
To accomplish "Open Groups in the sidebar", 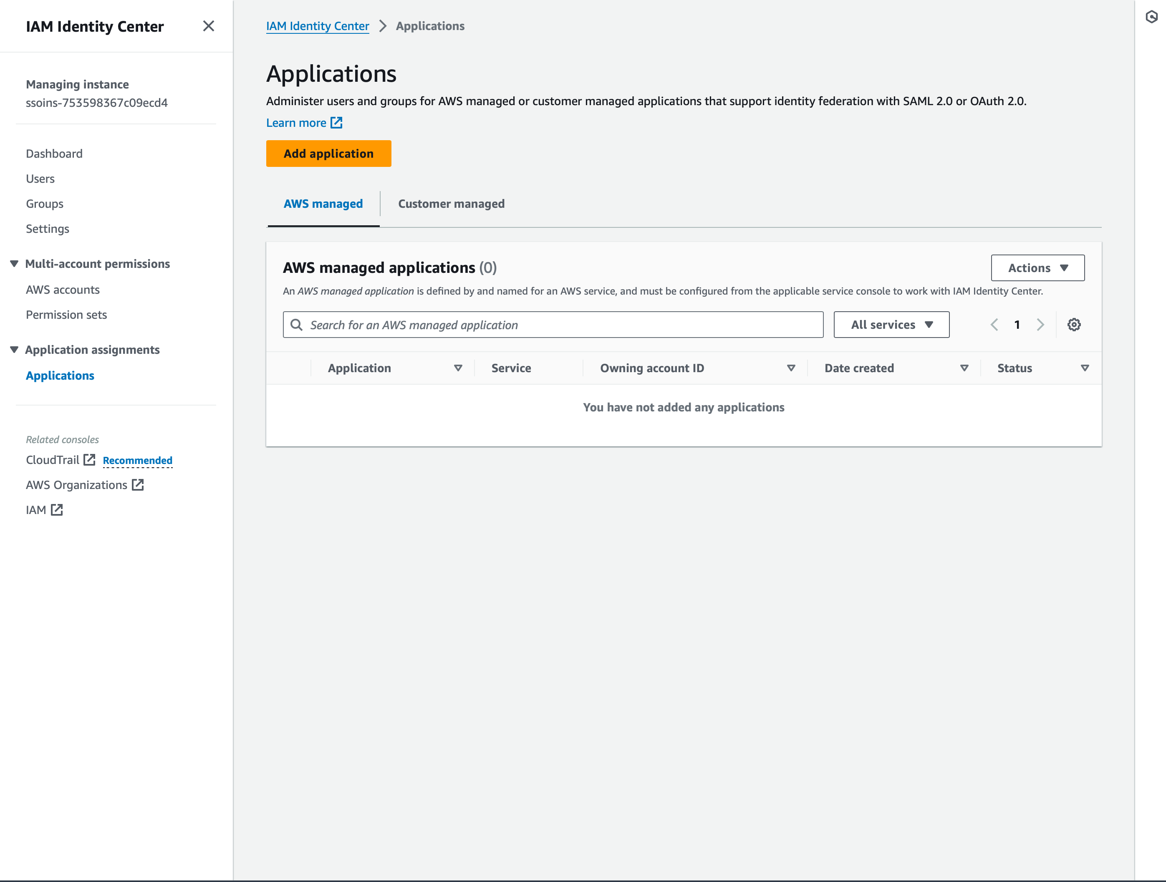I will click(x=44, y=203).
